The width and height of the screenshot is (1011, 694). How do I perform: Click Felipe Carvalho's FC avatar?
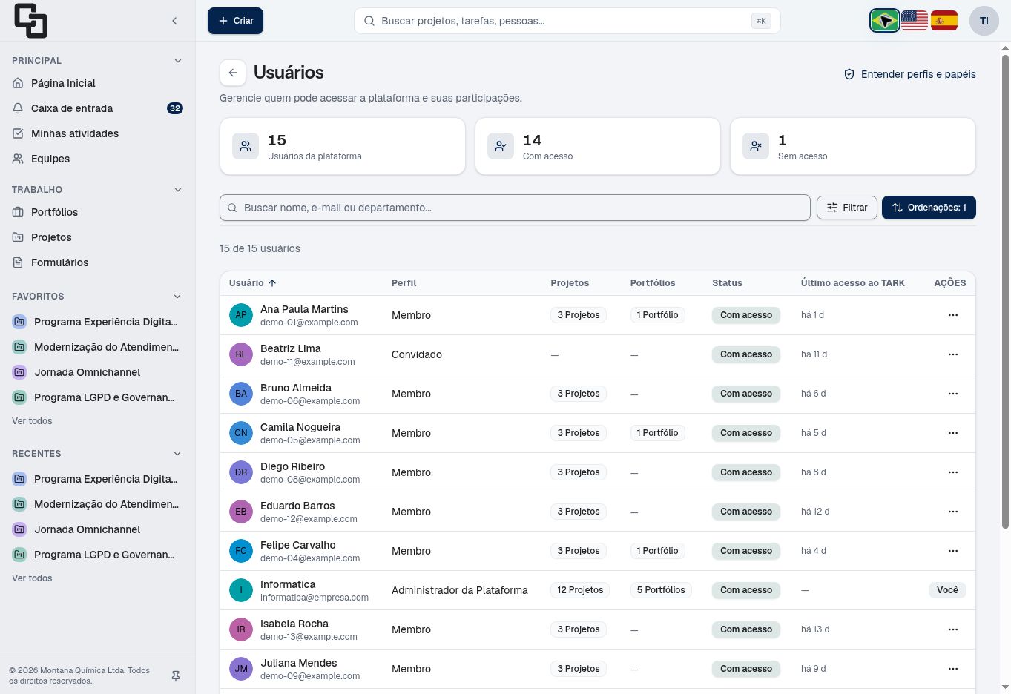pyautogui.click(x=241, y=551)
